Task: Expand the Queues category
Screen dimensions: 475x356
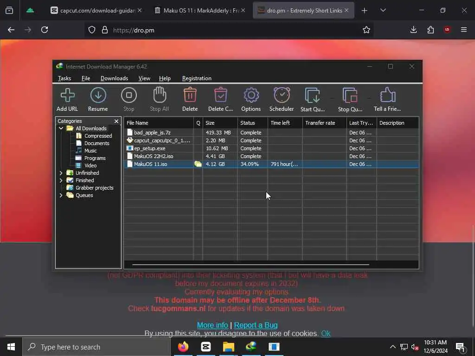Action: [x=61, y=195]
